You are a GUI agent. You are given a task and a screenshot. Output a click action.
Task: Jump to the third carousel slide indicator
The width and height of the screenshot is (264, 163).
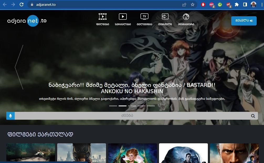click(x=132, y=106)
